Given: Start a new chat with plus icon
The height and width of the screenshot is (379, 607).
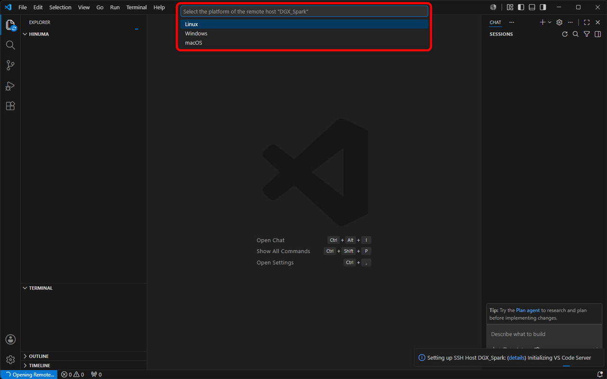Looking at the screenshot, I should [543, 22].
